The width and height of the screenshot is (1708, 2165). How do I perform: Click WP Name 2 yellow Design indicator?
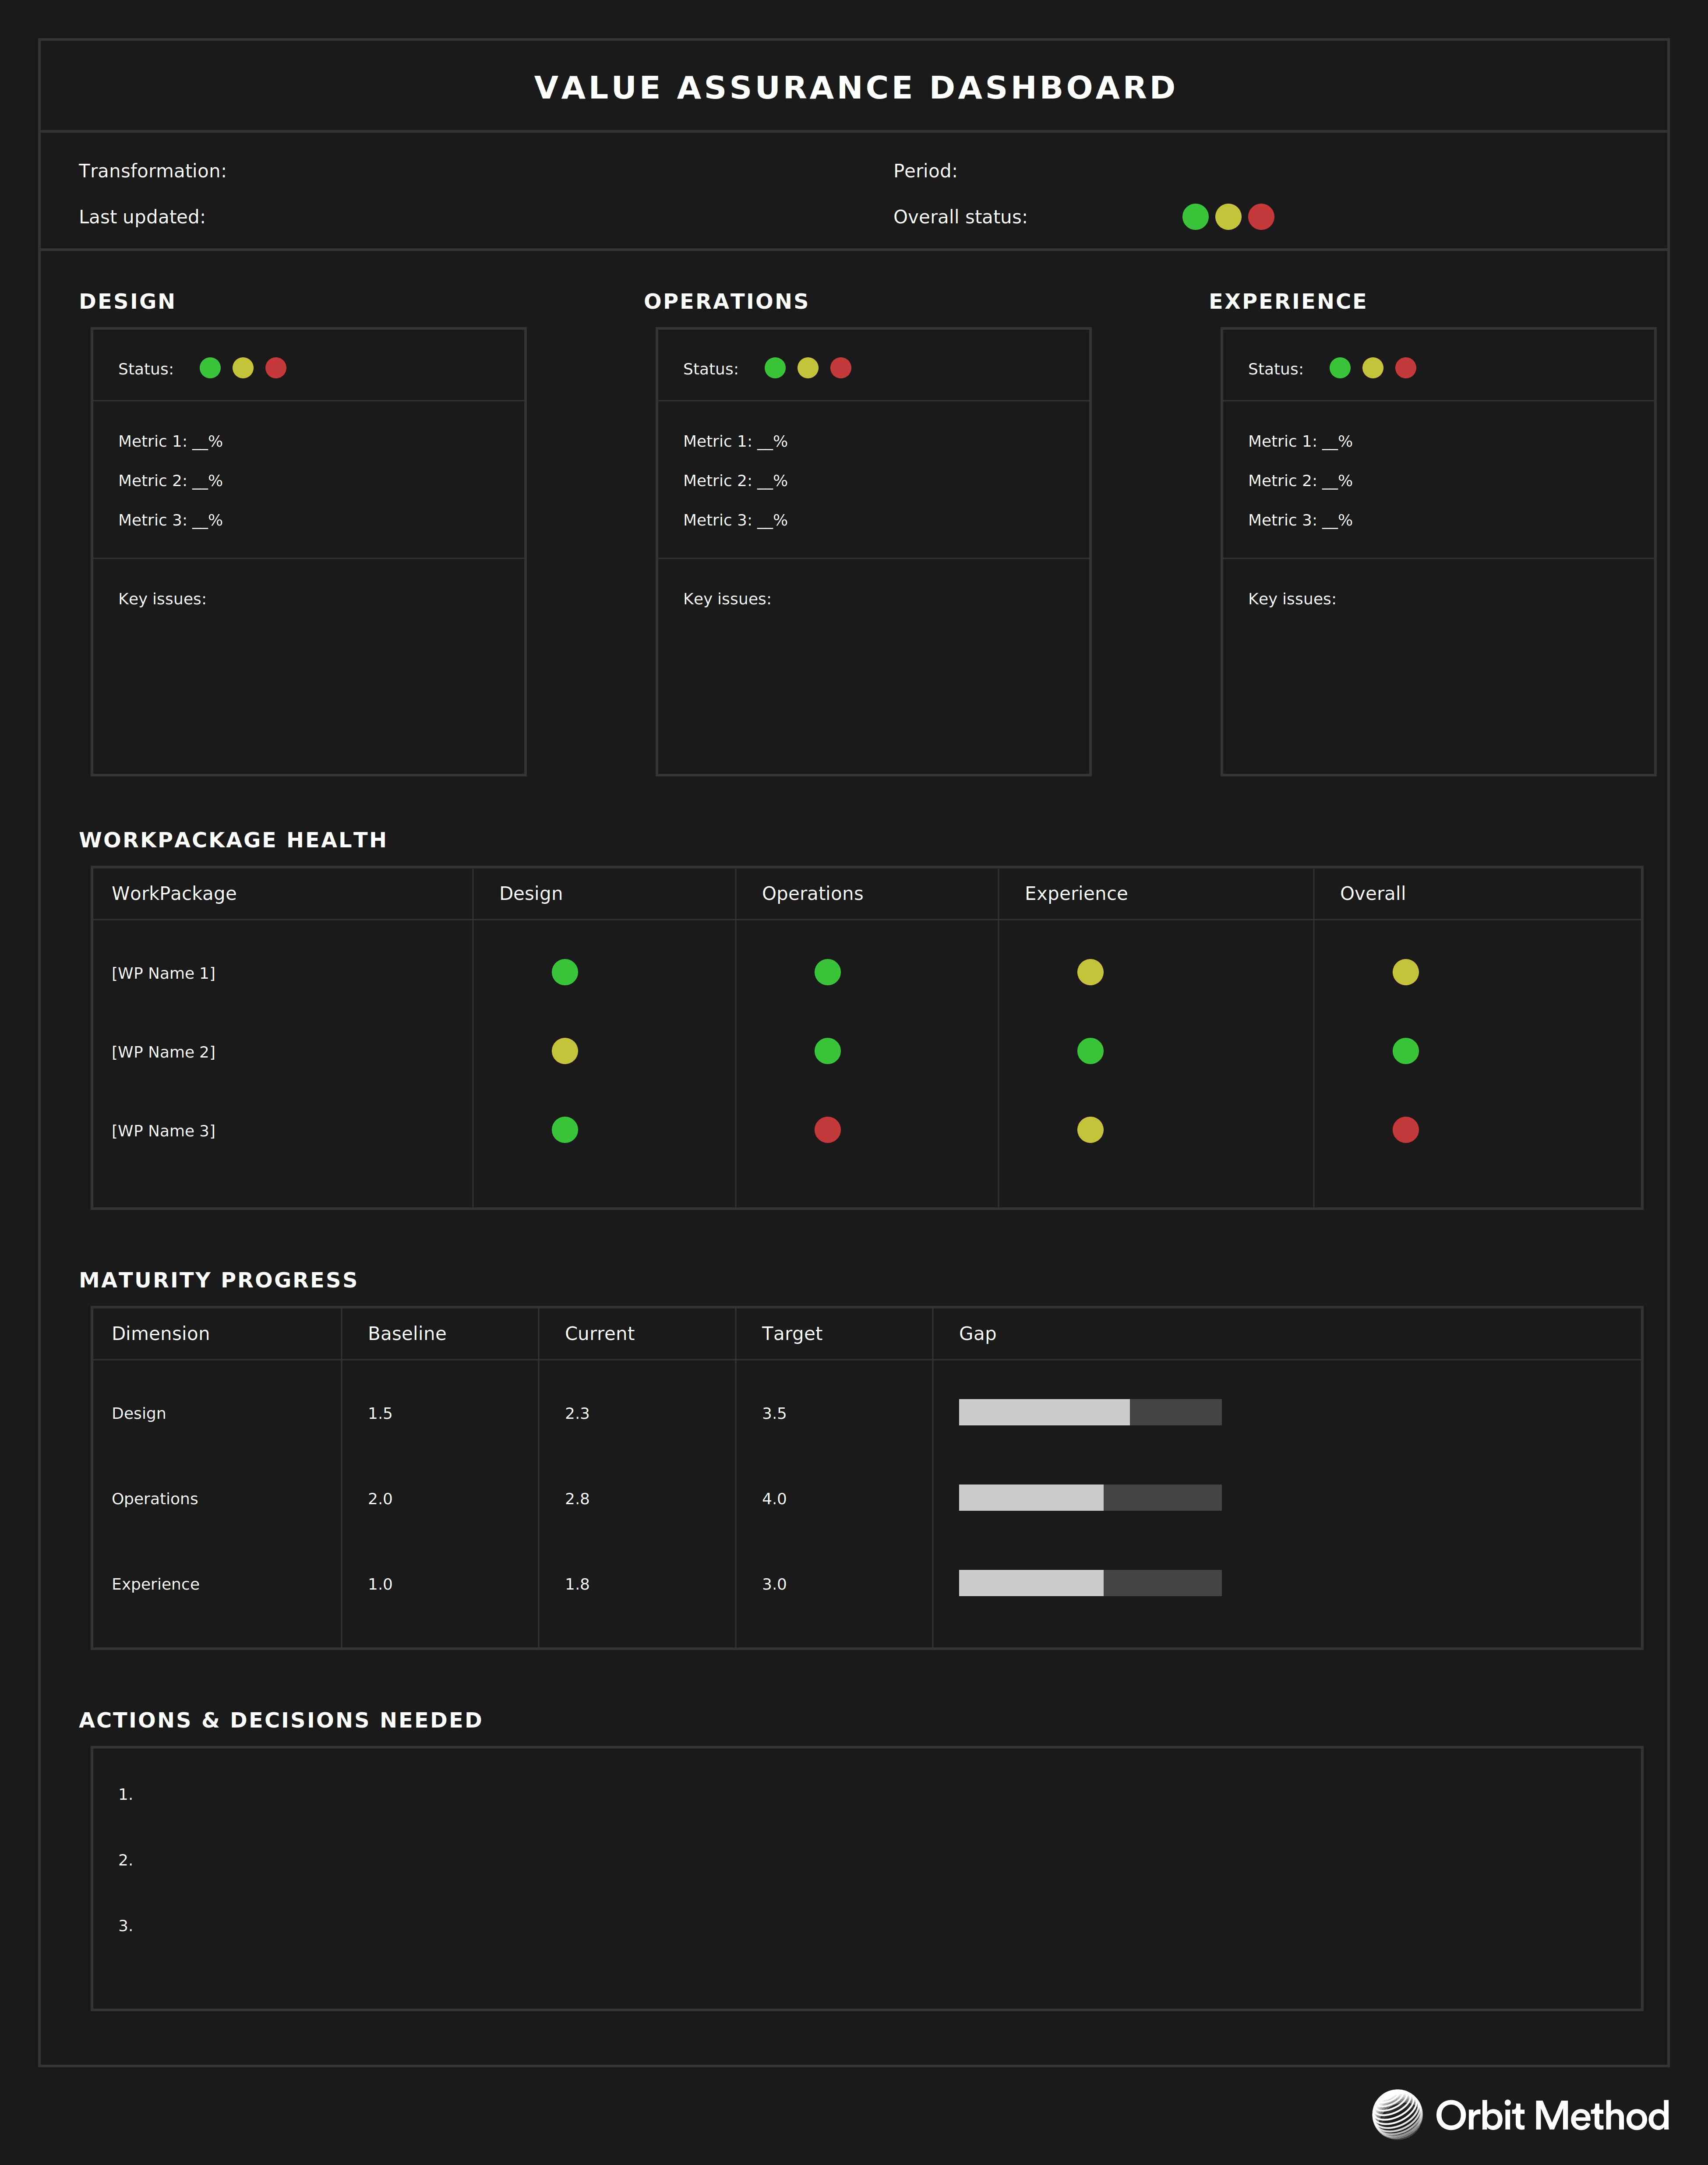565,1051
